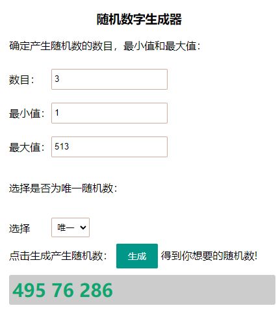The height and width of the screenshot is (310, 280).
Task: Click the 得到你想要的随机数! text
Action: [x=209, y=255]
